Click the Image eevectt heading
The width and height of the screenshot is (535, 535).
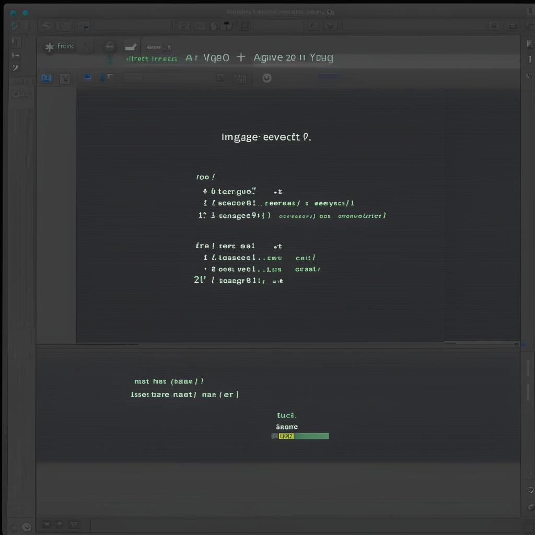coord(266,137)
